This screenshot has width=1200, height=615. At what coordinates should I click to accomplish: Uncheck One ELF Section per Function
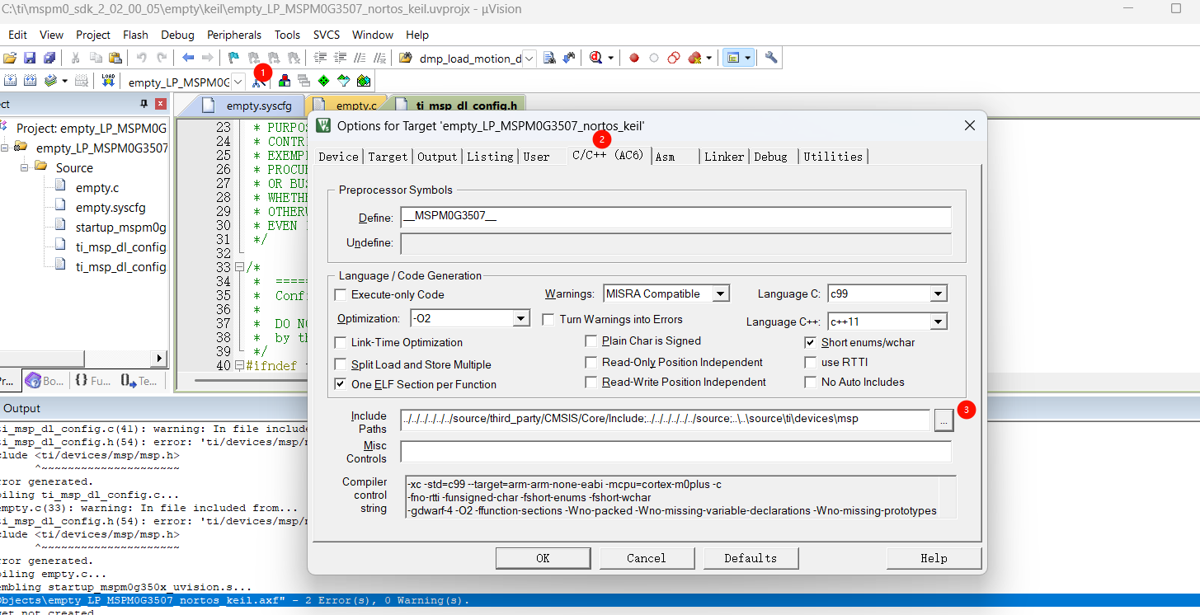(341, 384)
